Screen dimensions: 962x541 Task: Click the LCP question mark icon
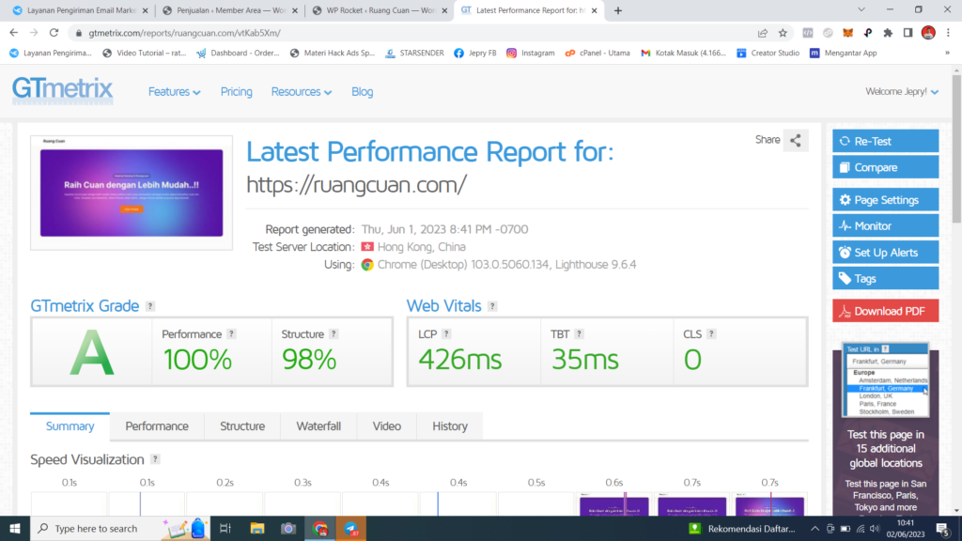(x=446, y=333)
